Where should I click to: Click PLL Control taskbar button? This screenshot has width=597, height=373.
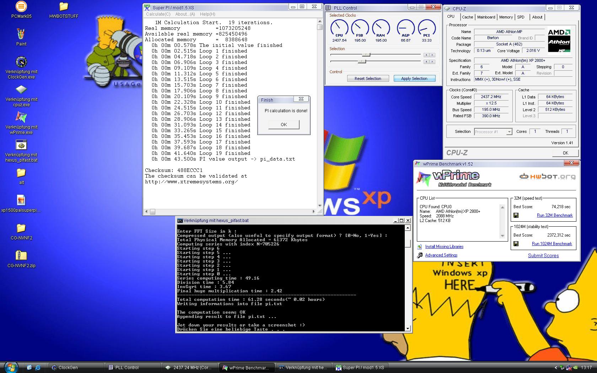[x=133, y=368]
